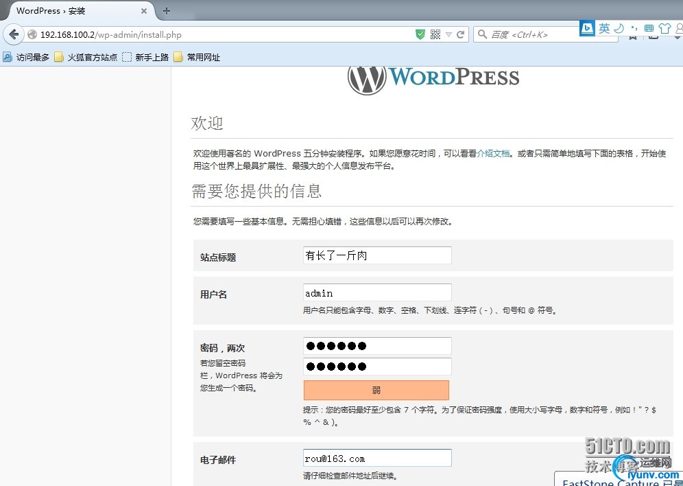This screenshot has width=683, height=486.
Task: Click the Bing input method logo icon
Action: coord(587,29)
